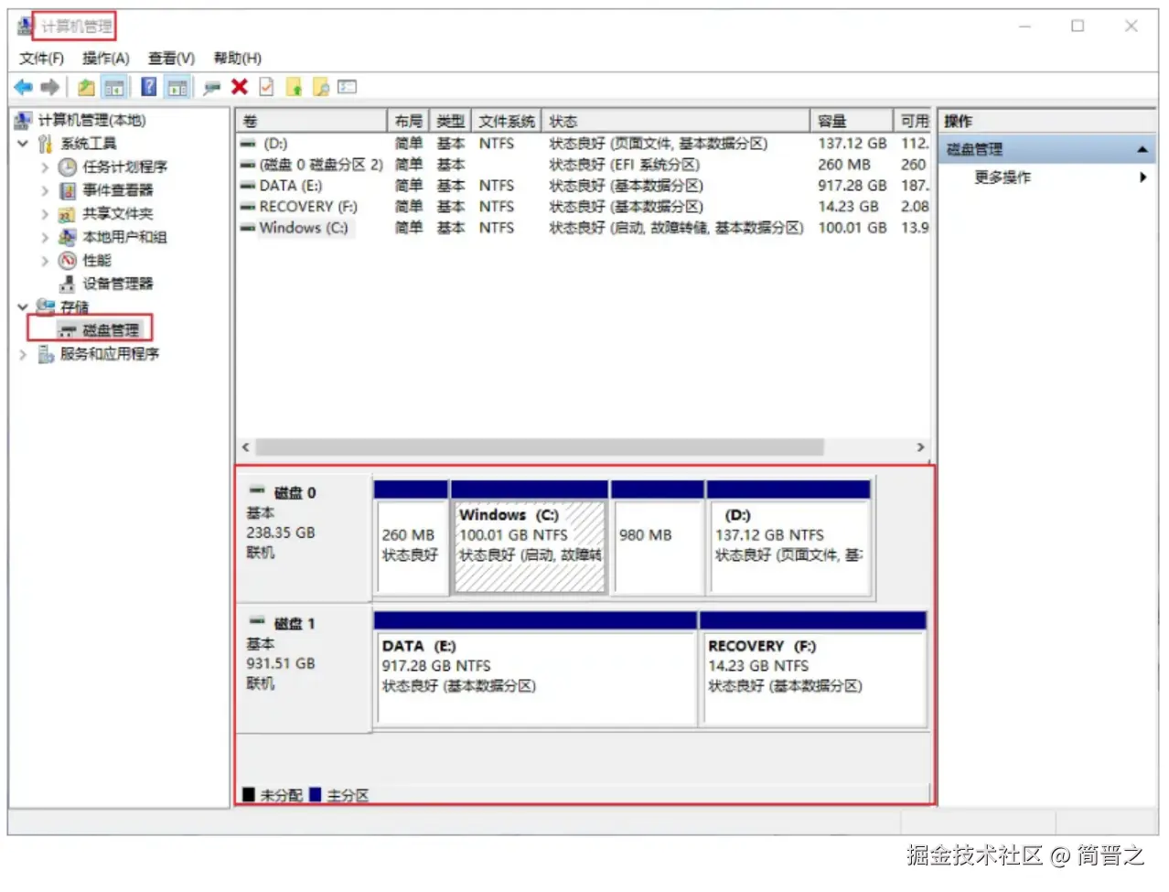This screenshot has height=892, width=1169.
Task: Click the Task Scheduler (任务计划程序) clock icon
Action: coord(68,167)
